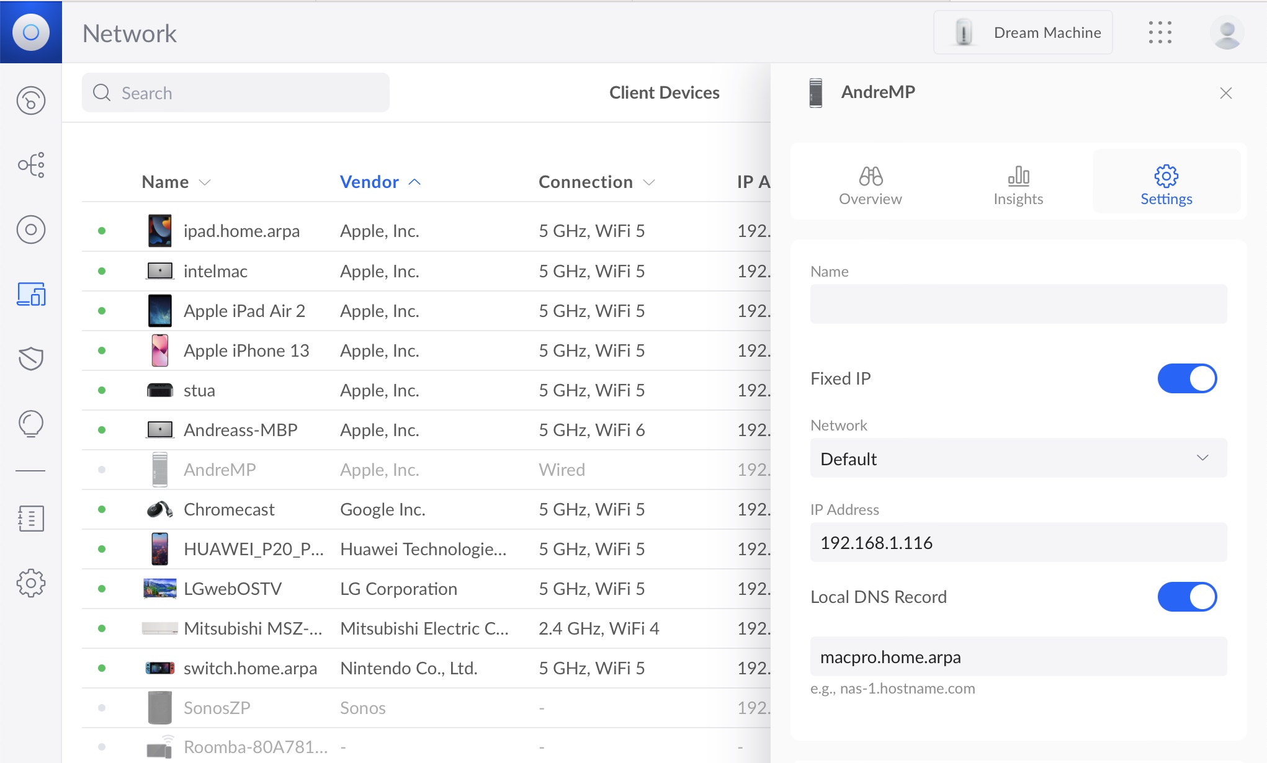Click the Apple iPhone 13 device icon
The width and height of the screenshot is (1267, 763).
click(160, 350)
